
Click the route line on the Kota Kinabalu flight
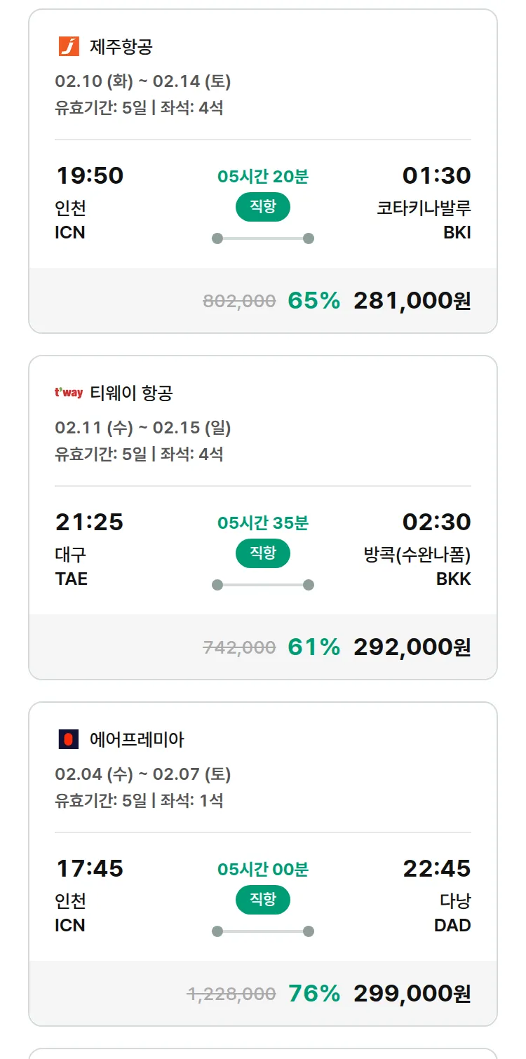(x=262, y=238)
